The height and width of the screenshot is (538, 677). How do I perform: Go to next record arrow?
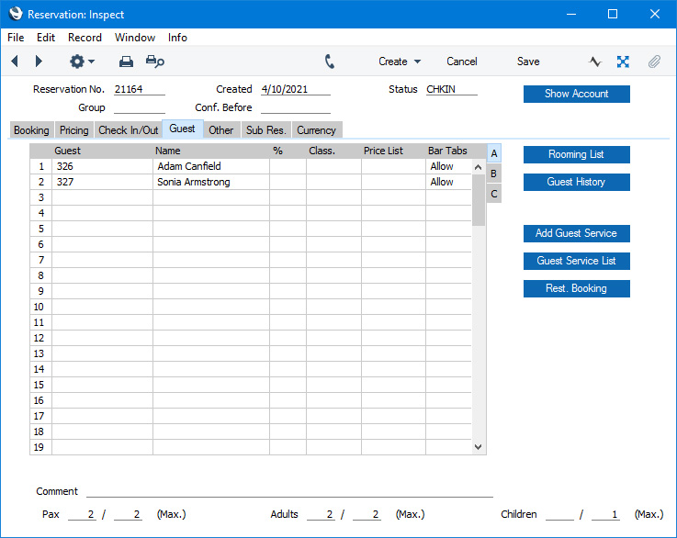[39, 62]
